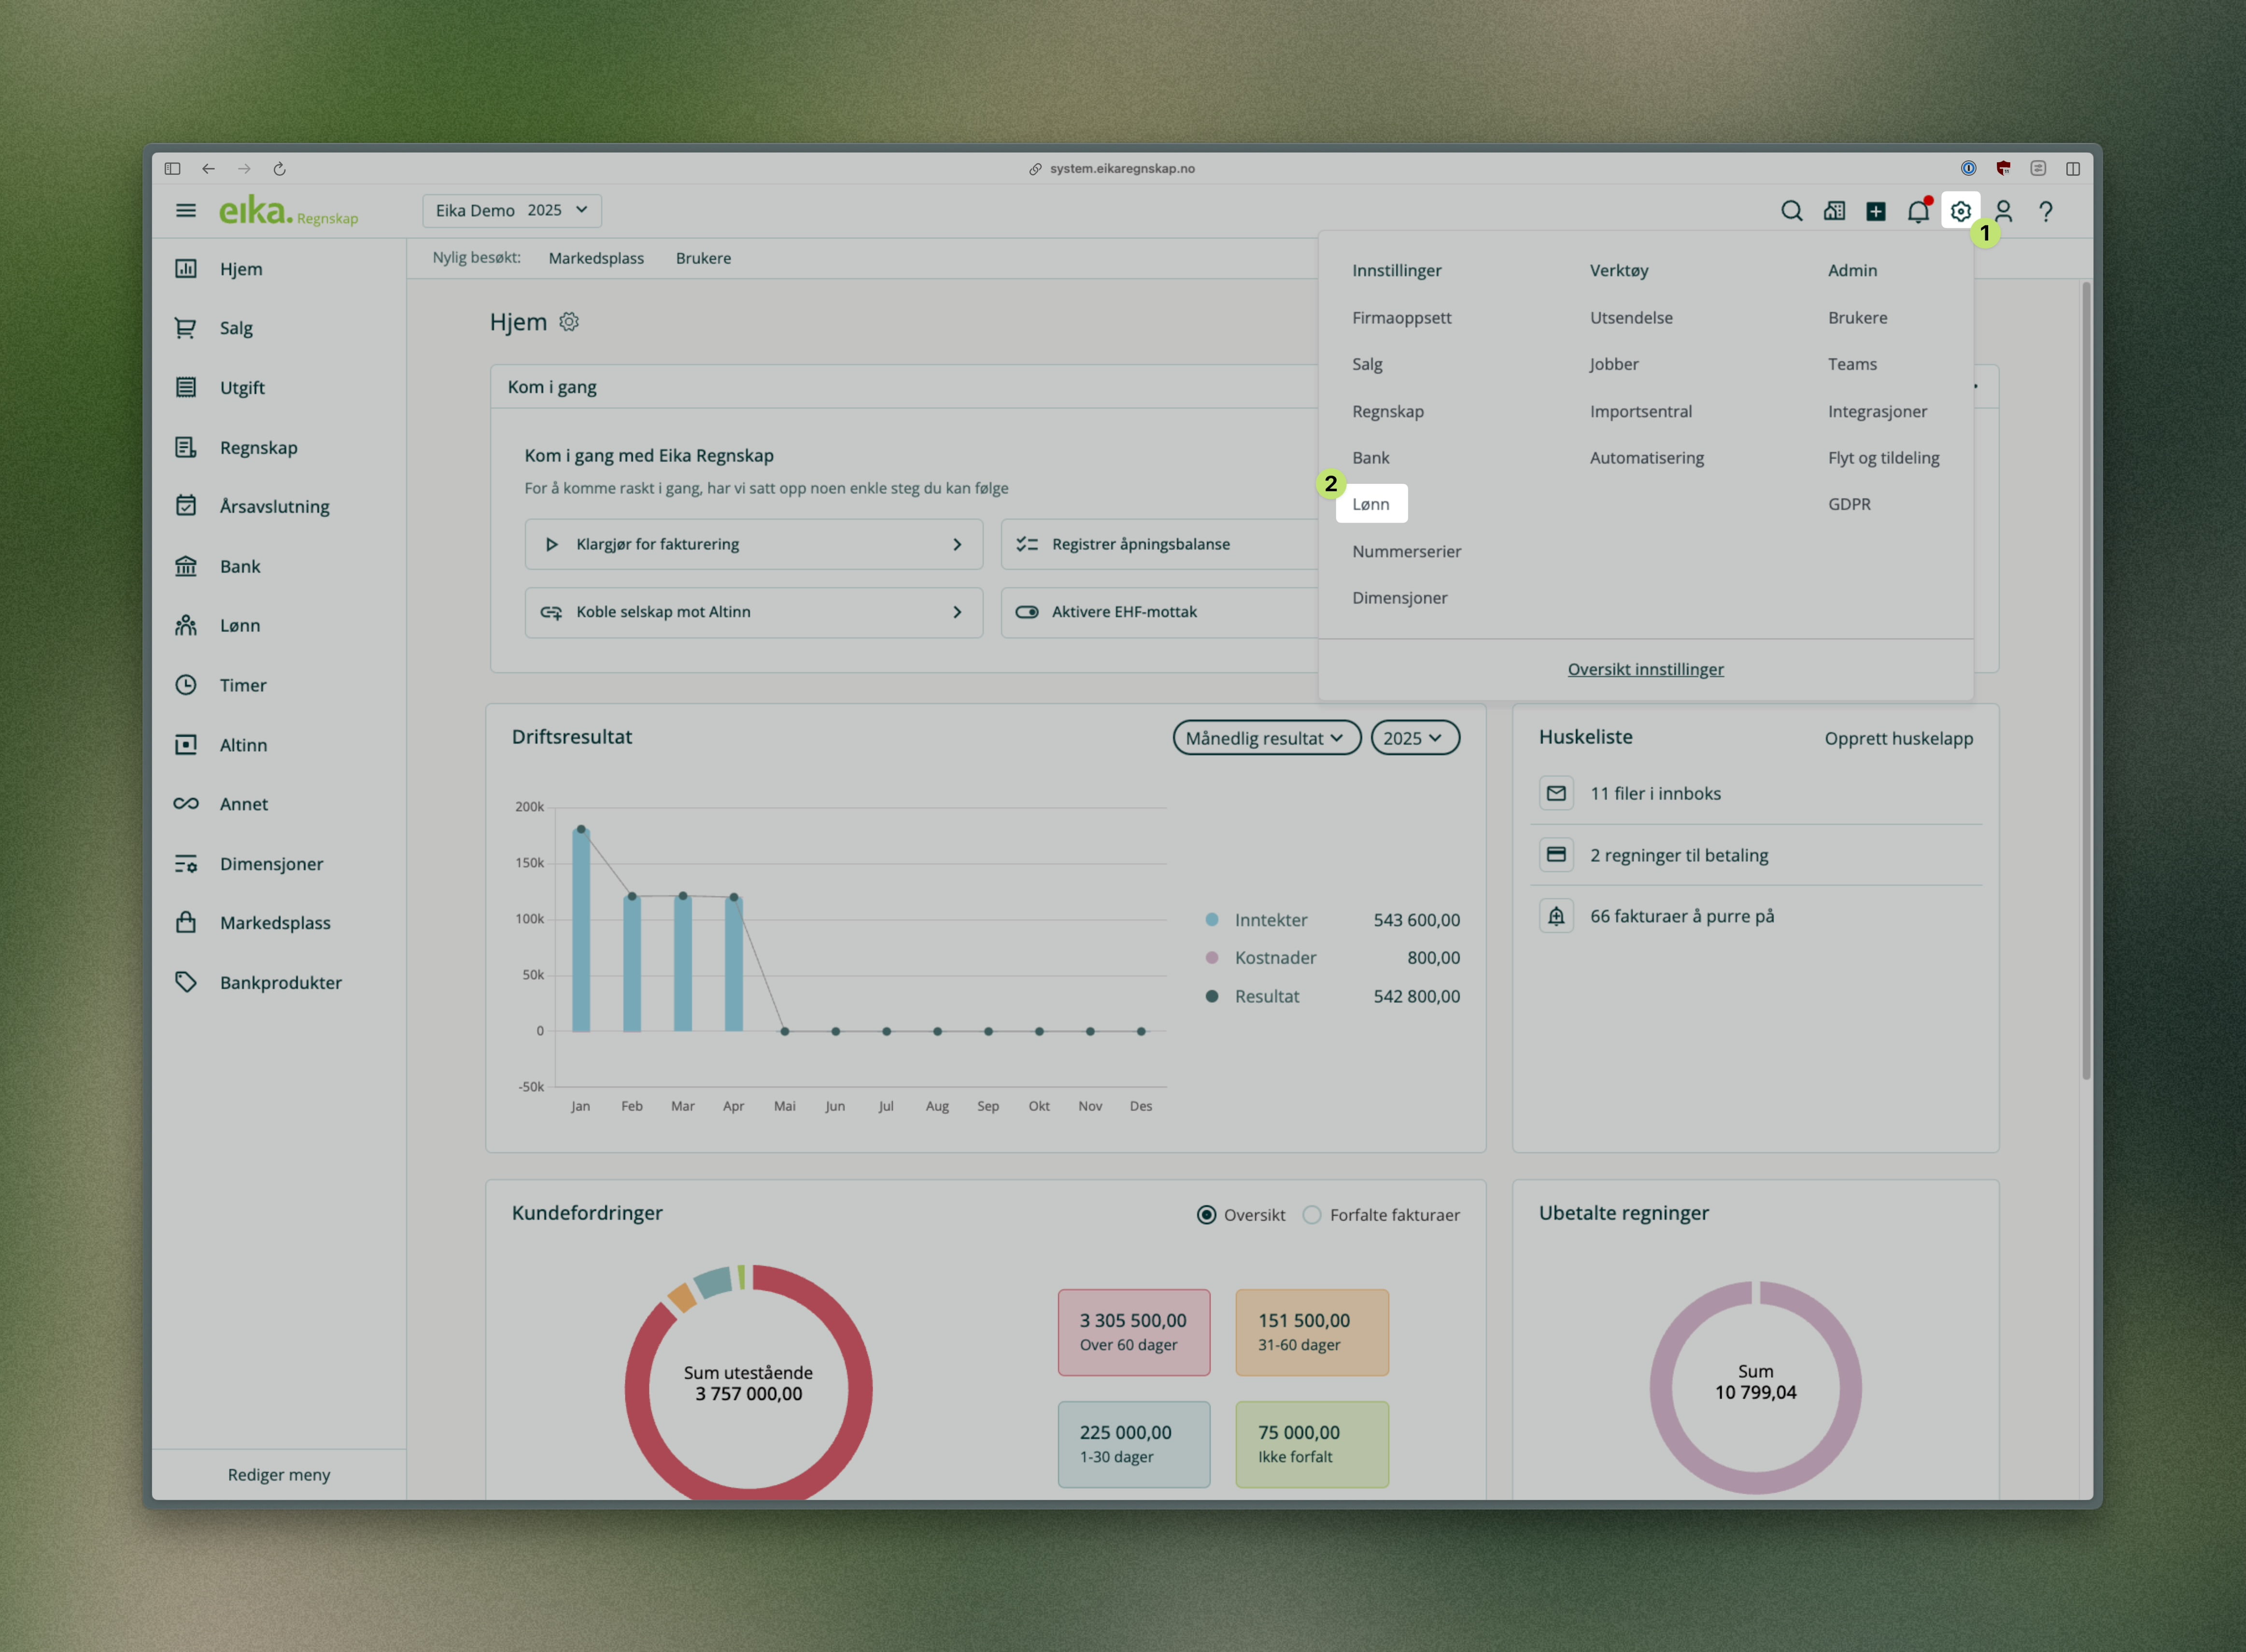Open the Eika Demo 2025 company dropdown
Screen dimensions: 2246x1652
click(x=511, y=210)
